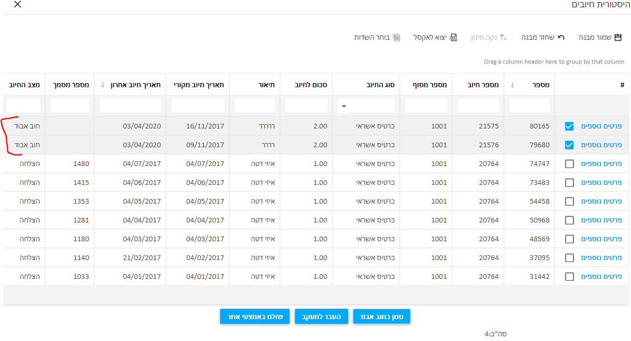Screen dimensions: 631x341
Task: Click the שולם באמצעי אחר button
Action: (255, 316)
